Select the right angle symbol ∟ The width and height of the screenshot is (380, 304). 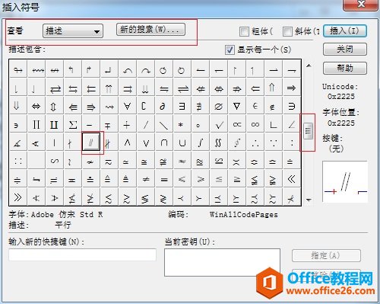pos(273,124)
